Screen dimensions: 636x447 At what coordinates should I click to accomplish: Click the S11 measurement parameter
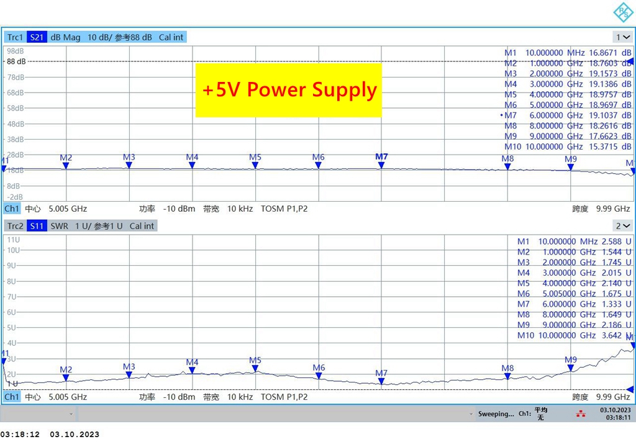37,226
